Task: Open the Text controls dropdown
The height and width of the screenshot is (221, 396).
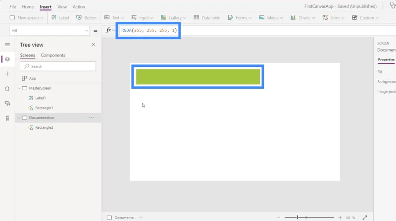Action: 114,18
